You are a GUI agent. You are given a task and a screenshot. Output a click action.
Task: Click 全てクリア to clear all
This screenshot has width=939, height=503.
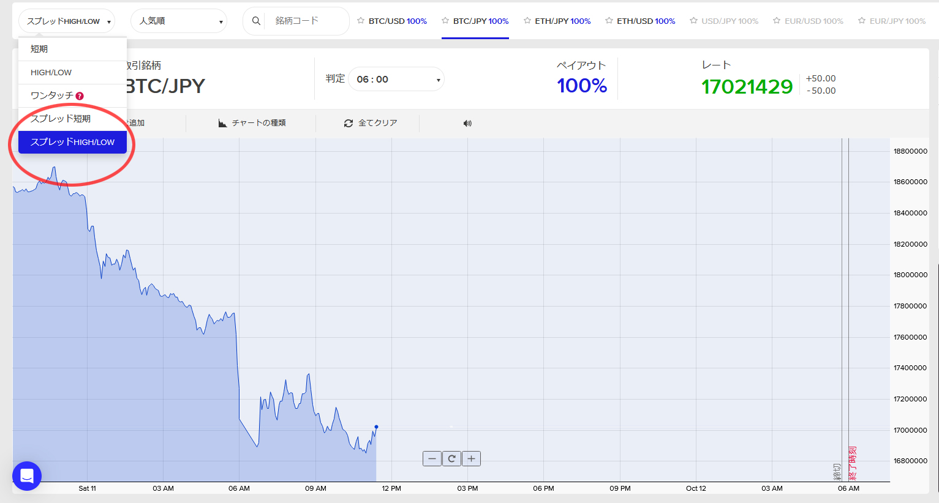371,123
